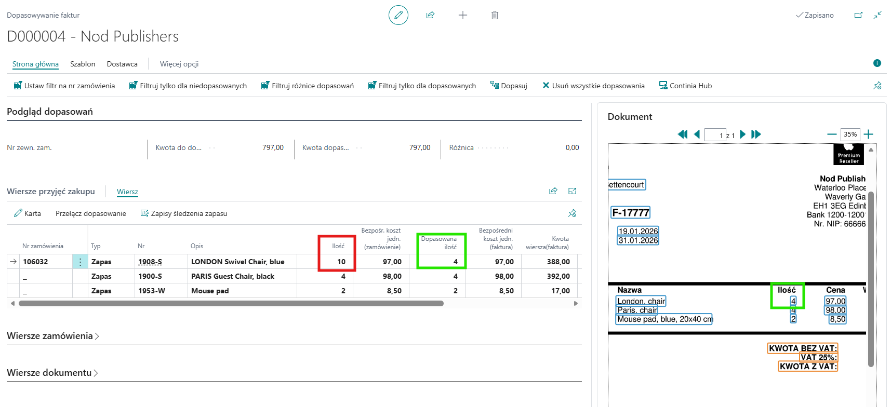The height and width of the screenshot is (407, 891).
Task: Click KWOTA BEZ VAT label in document
Action: pos(803,348)
